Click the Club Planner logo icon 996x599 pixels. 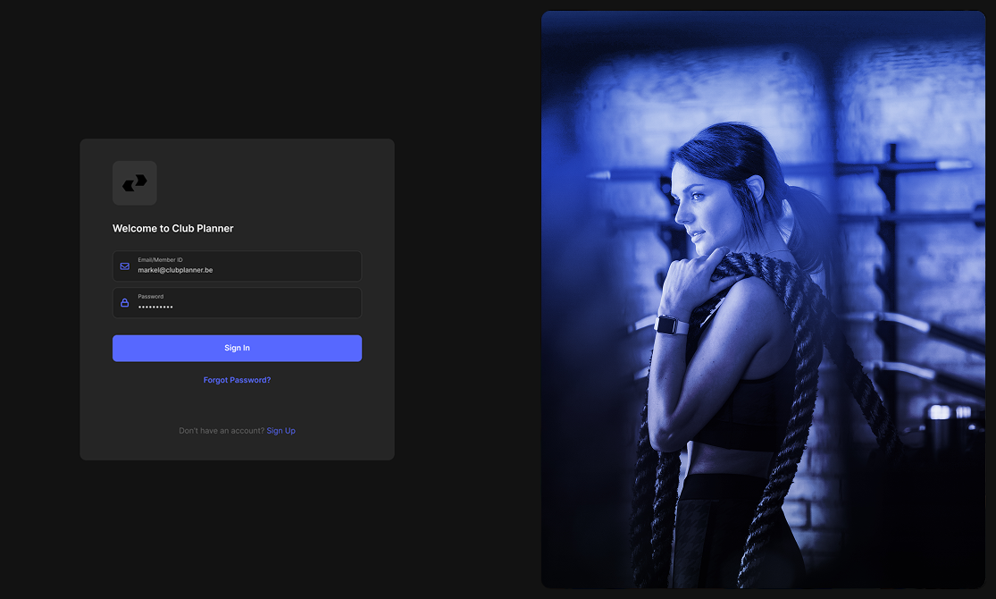click(x=134, y=183)
